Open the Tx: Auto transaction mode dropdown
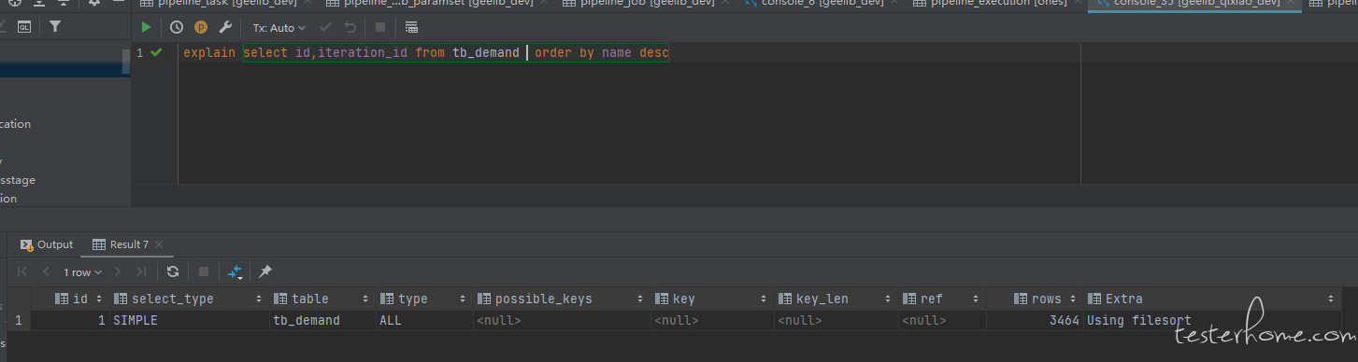This screenshot has height=362, width=1358. point(279,28)
